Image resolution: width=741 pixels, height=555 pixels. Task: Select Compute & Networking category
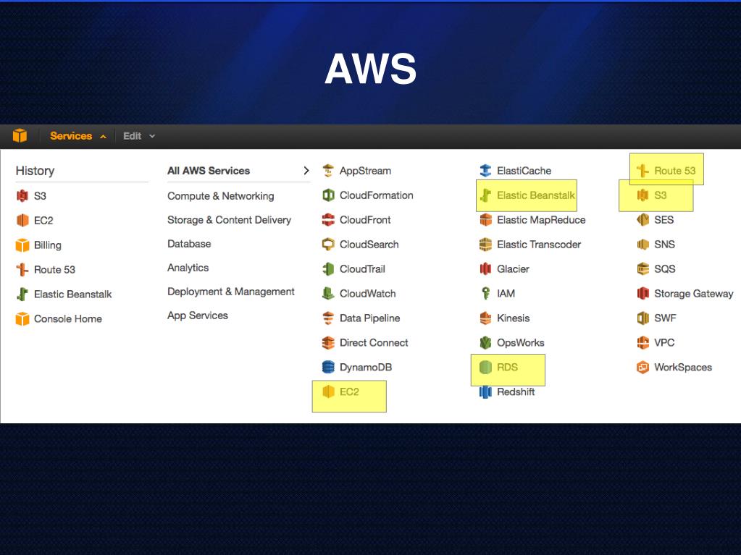pos(221,196)
